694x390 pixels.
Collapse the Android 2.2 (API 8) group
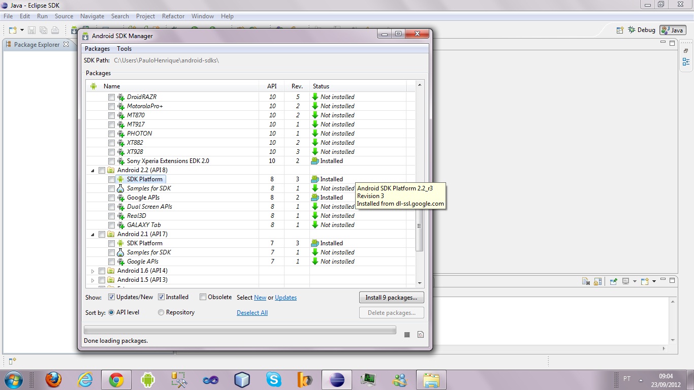tap(92, 171)
